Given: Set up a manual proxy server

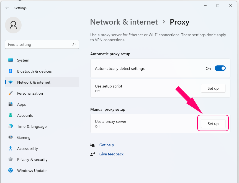Looking at the screenshot, I should pos(213,124).
